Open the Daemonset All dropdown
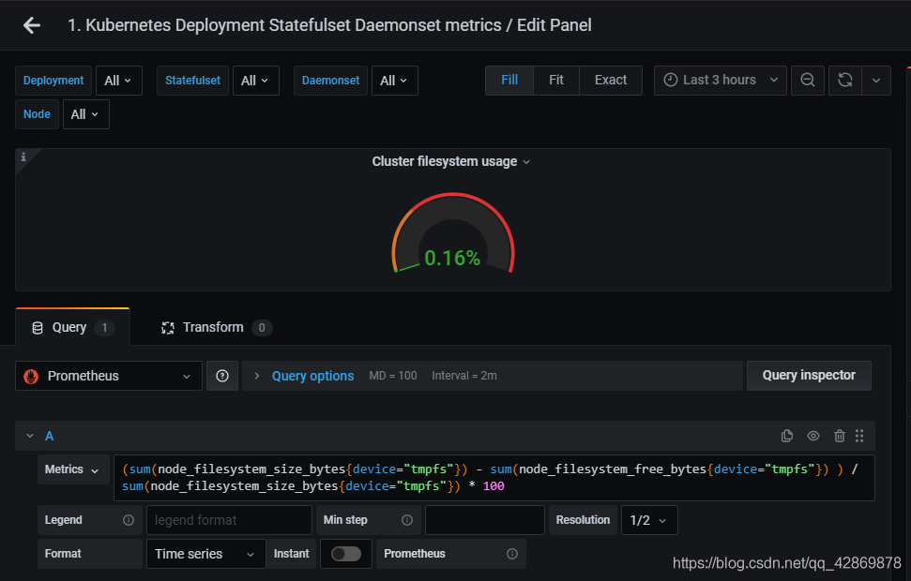Image resolution: width=911 pixels, height=581 pixels. tap(394, 81)
